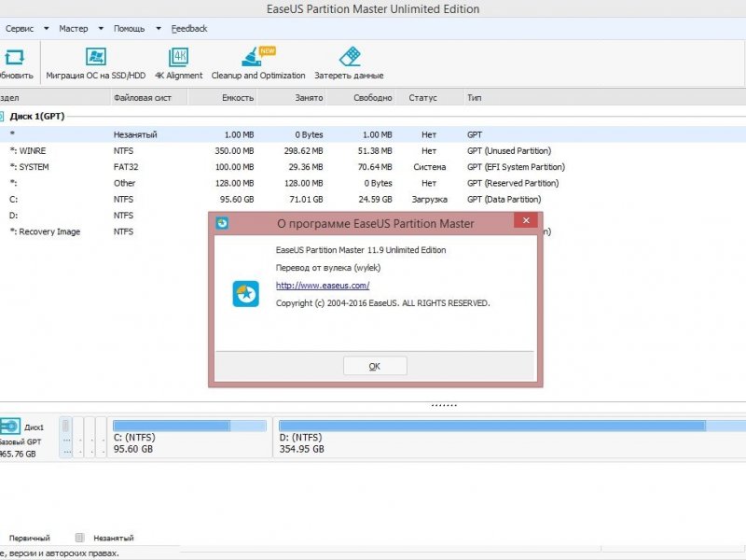Click the 71.01 GB used value

(x=306, y=200)
